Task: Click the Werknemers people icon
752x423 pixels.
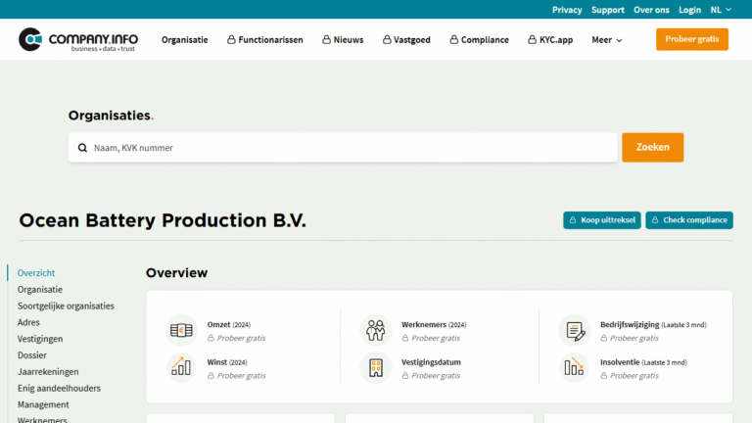Action: click(x=375, y=331)
